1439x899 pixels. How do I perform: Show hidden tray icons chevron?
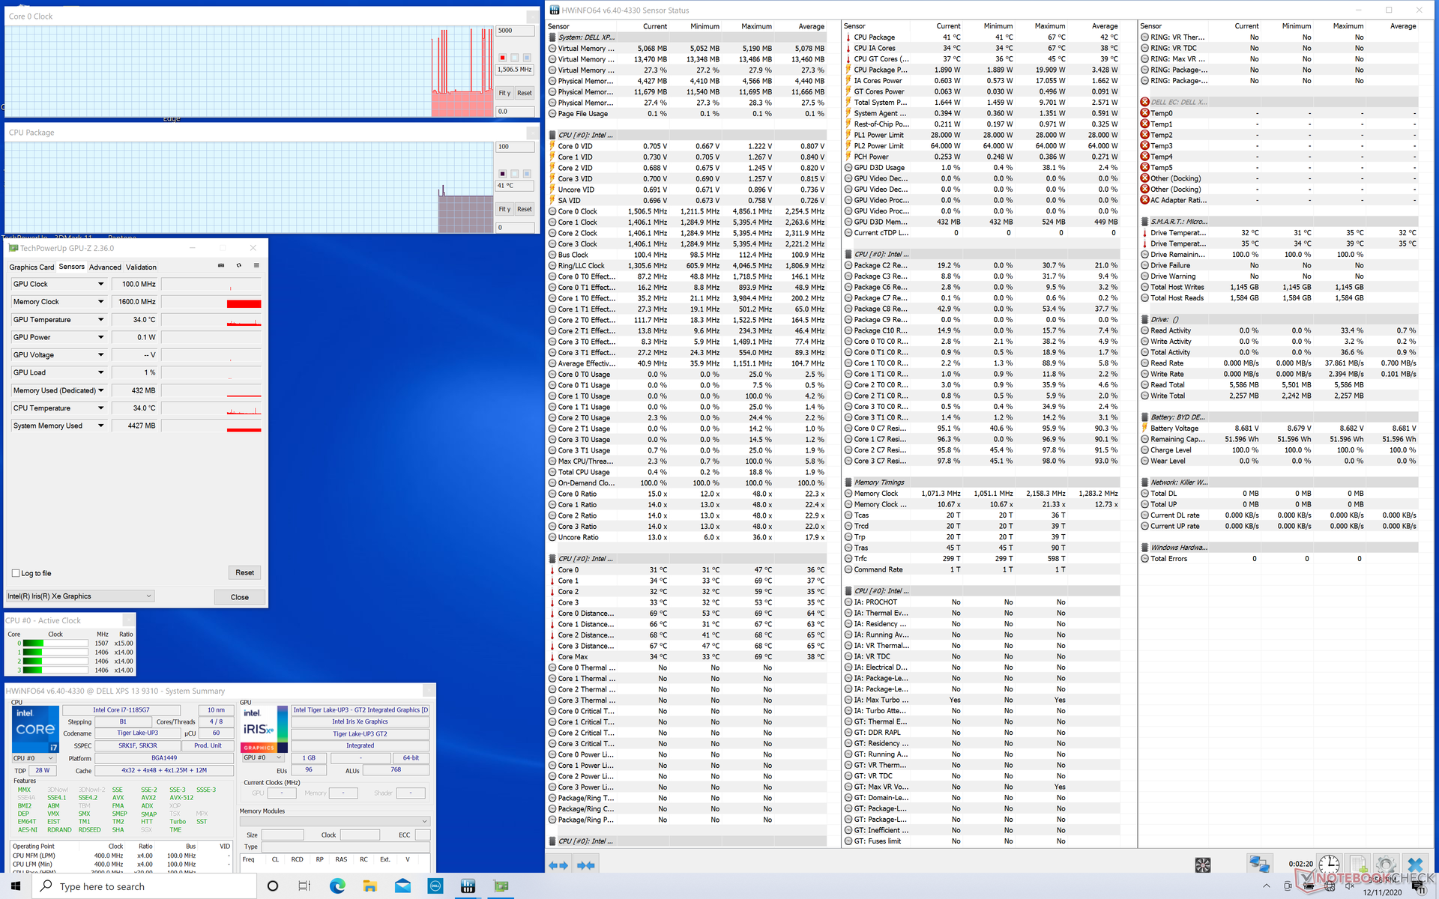click(x=1267, y=886)
